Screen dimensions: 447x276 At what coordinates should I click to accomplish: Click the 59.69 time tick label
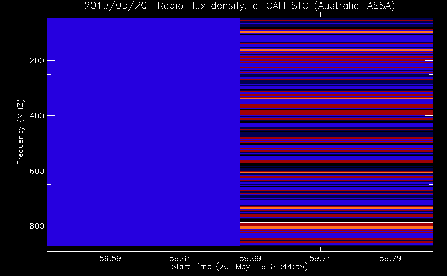(x=250, y=259)
